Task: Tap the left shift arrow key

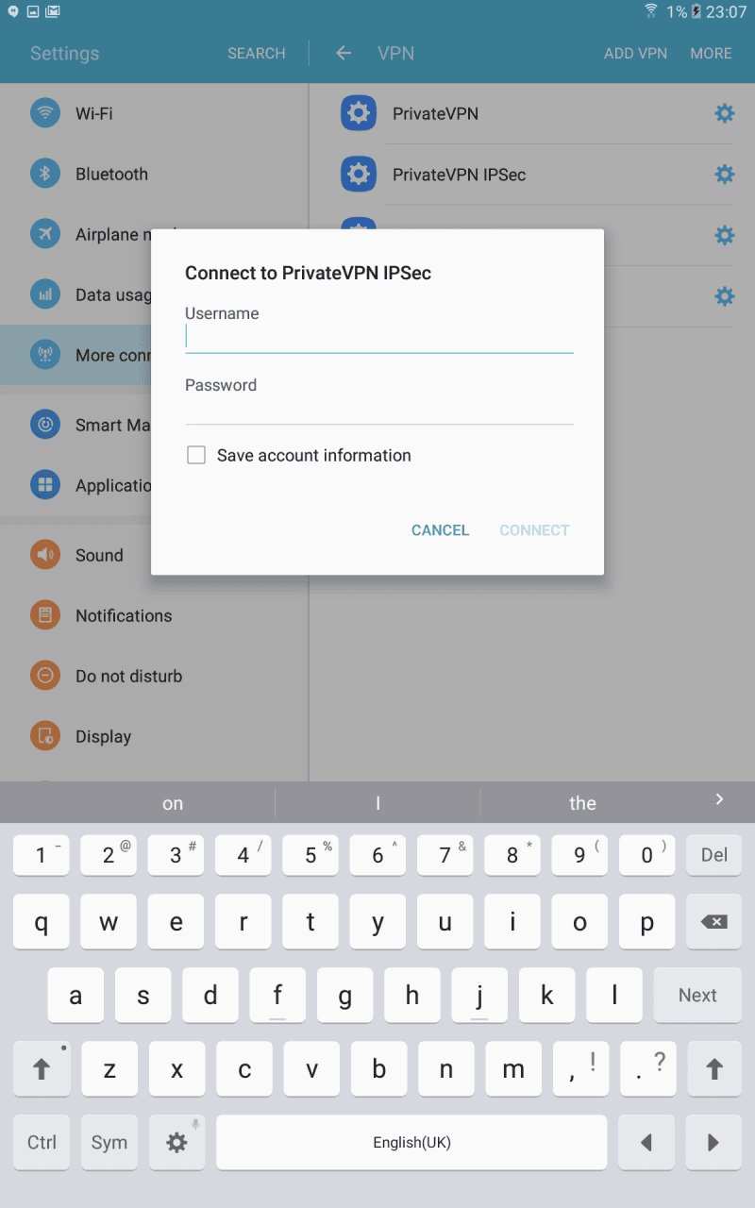Action: click(x=42, y=1068)
